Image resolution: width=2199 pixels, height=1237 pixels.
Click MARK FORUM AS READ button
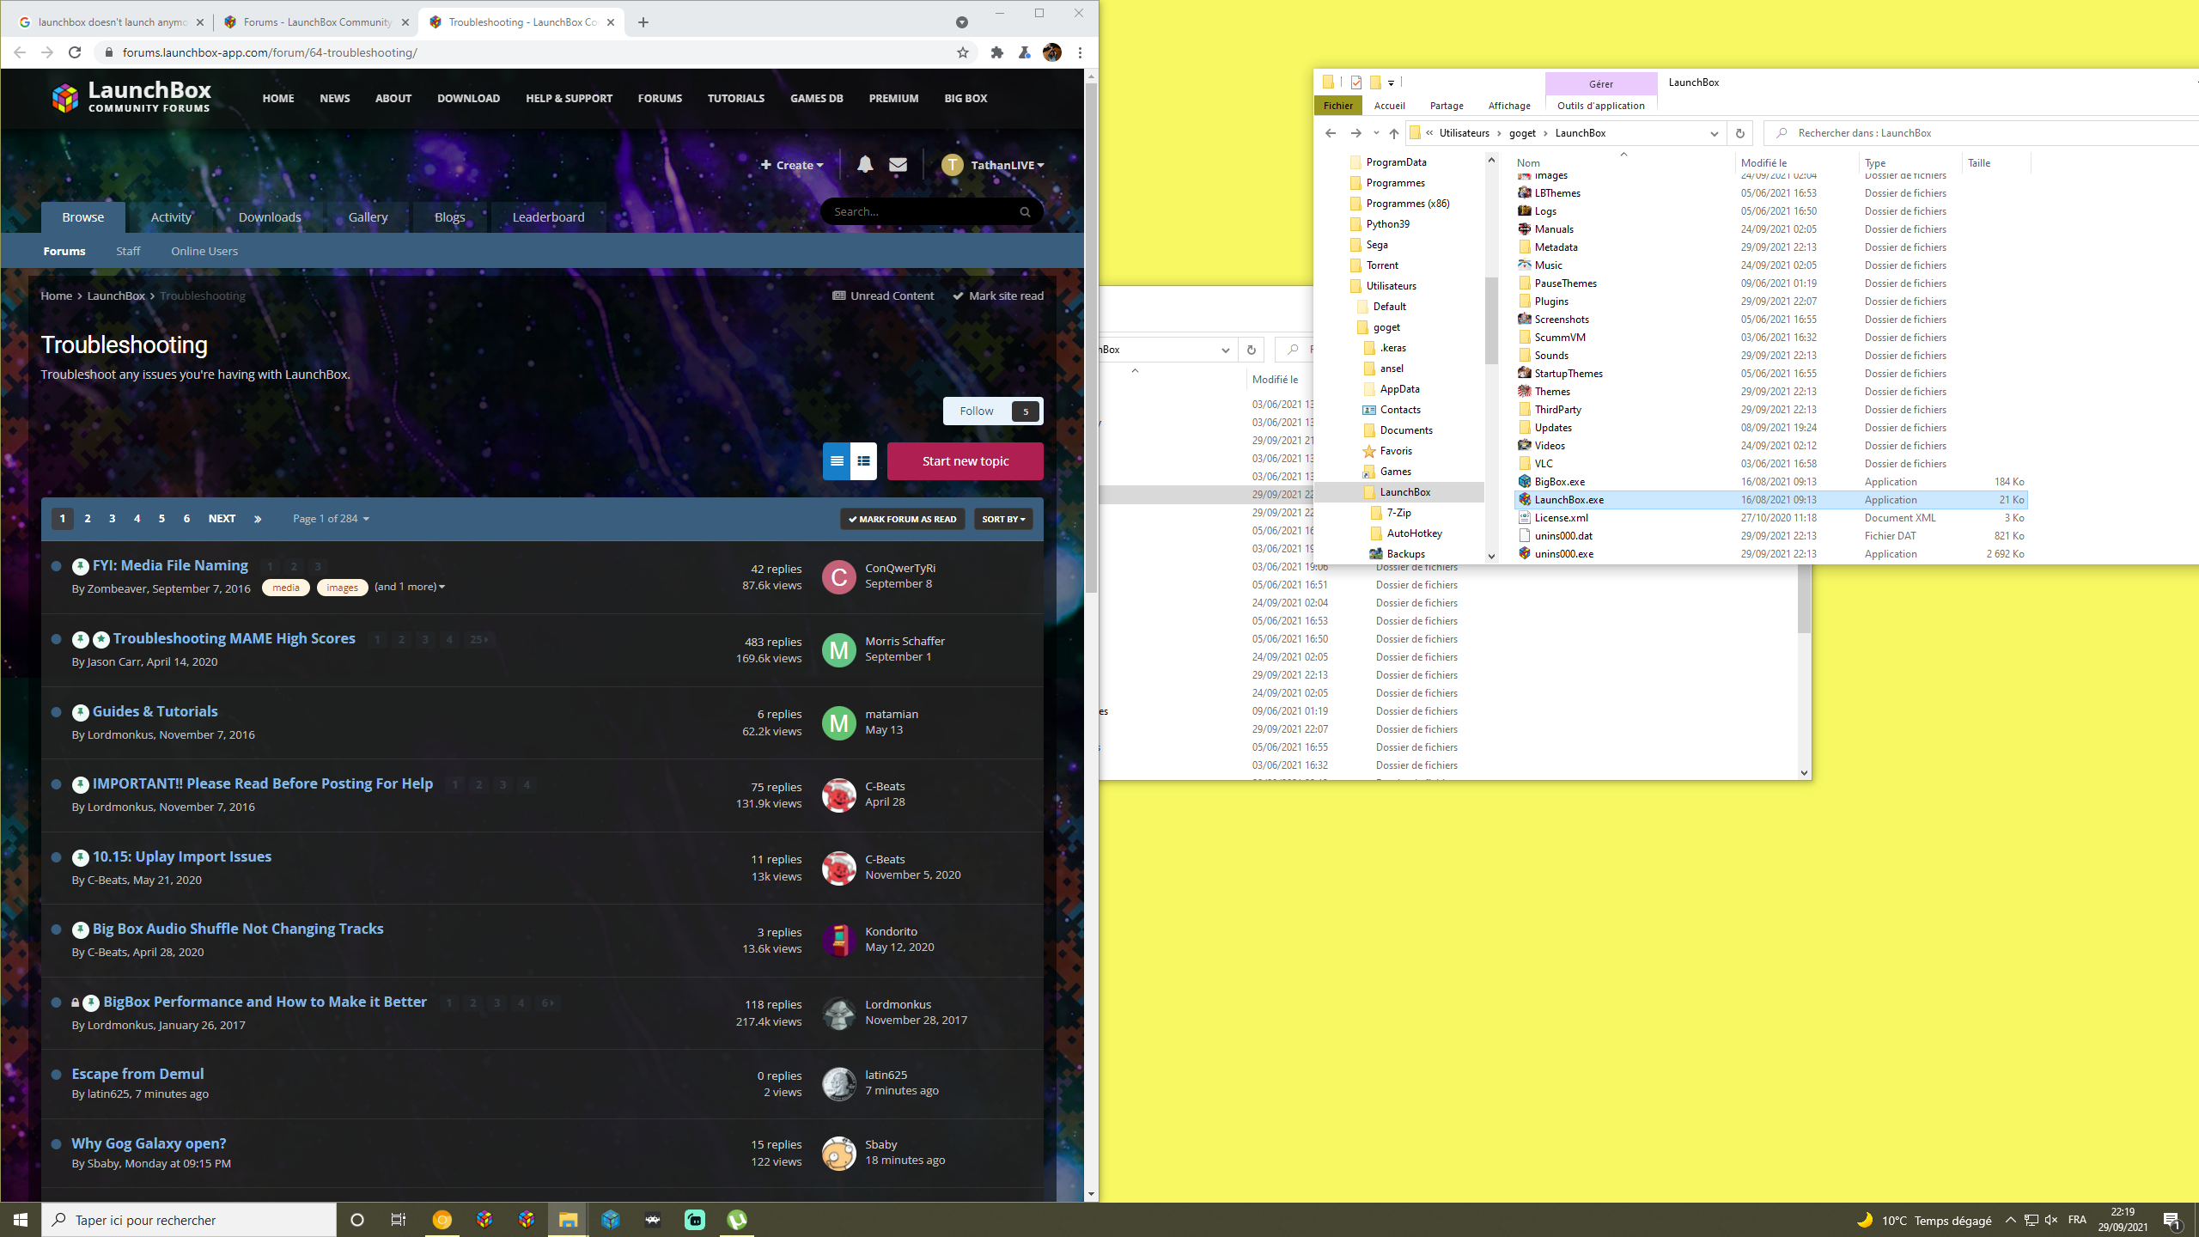pos(903,519)
